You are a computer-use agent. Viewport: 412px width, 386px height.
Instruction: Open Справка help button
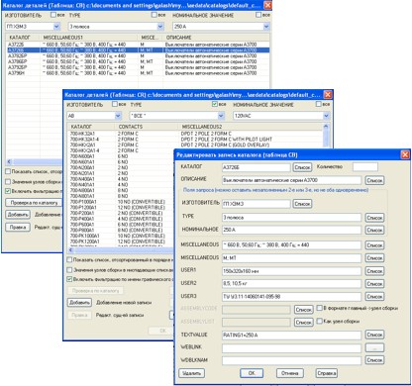[x=326, y=373]
